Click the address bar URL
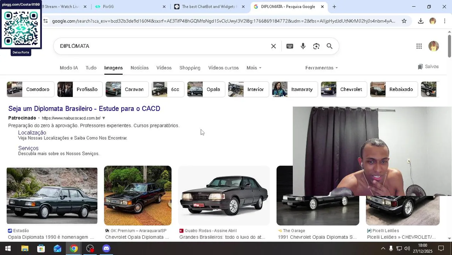452x255 pixels. pyautogui.click(x=223, y=21)
